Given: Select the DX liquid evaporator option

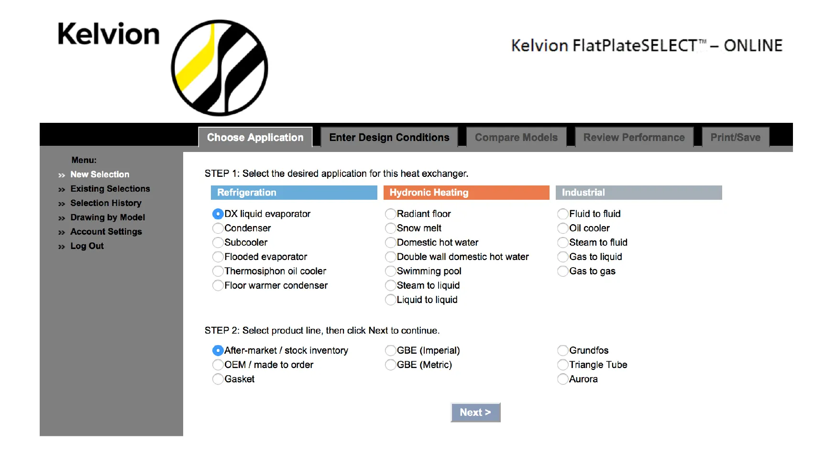Looking at the screenshot, I should pos(218,214).
